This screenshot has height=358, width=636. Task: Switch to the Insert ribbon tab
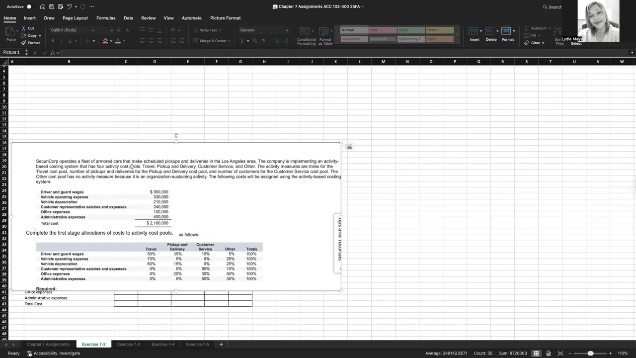30,18
